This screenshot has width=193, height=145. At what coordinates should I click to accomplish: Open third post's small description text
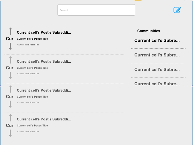tap(28, 102)
